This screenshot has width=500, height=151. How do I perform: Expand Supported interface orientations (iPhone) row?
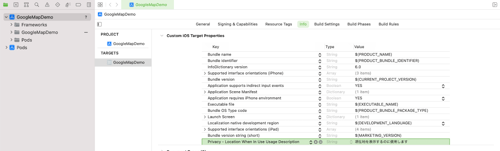click(x=205, y=73)
